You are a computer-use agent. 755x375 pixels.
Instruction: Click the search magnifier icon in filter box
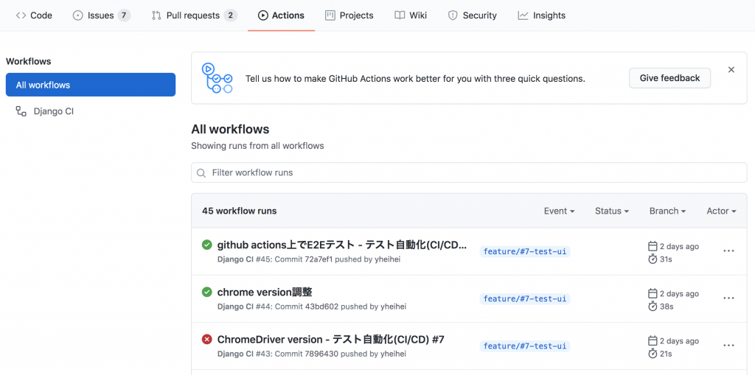[202, 173]
